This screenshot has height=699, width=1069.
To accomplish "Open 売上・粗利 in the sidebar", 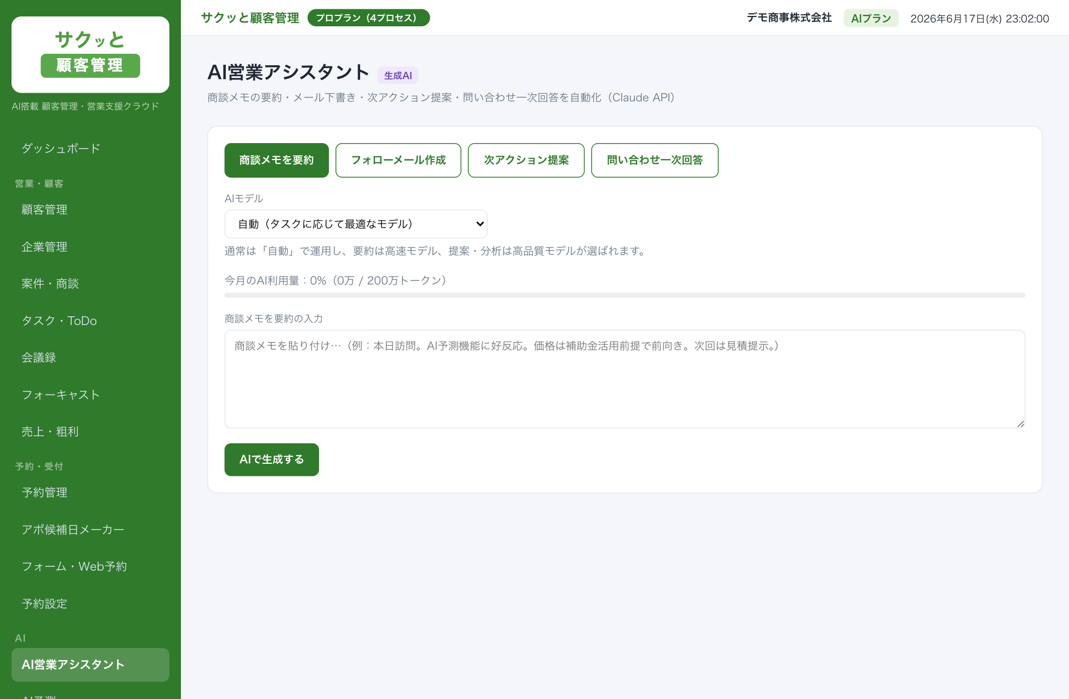I will (x=90, y=432).
